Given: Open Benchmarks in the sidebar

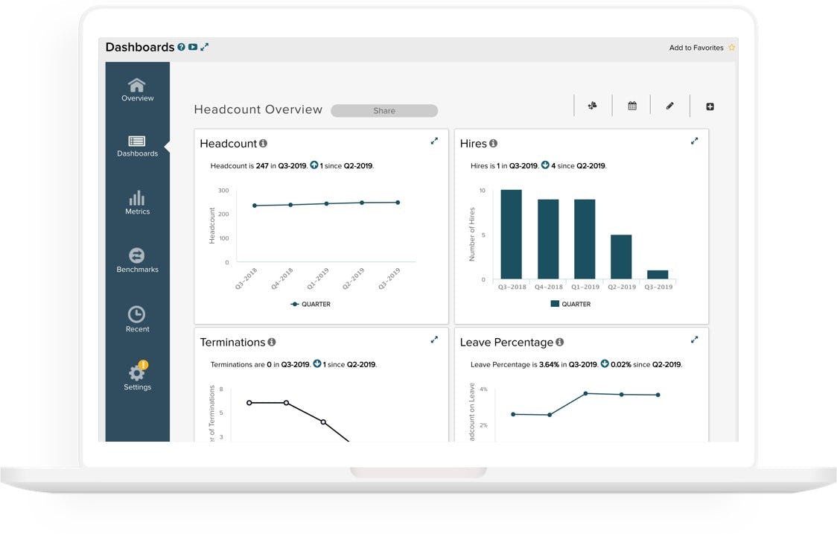Looking at the screenshot, I should pos(137,261).
